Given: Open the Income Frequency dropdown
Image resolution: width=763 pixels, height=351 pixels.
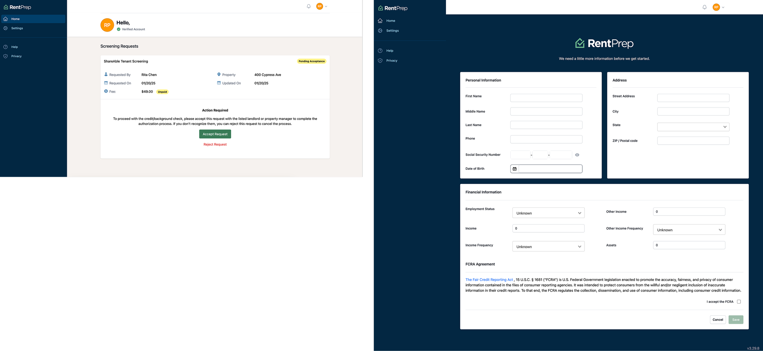Looking at the screenshot, I should 548,246.
